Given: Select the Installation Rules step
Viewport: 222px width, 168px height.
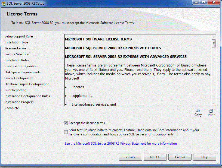Looking at the screenshot, I should (x=17, y=60).
